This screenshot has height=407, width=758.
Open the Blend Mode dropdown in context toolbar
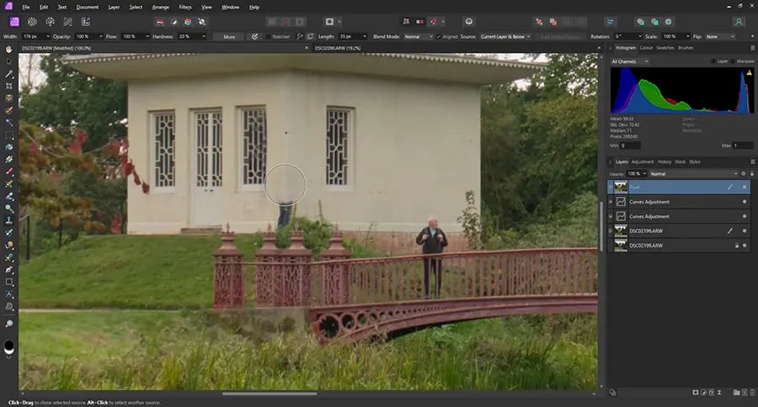(x=418, y=36)
